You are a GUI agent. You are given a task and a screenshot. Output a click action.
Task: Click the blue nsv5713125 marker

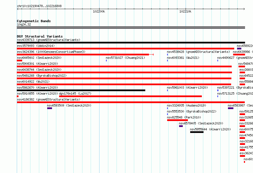[218, 96]
